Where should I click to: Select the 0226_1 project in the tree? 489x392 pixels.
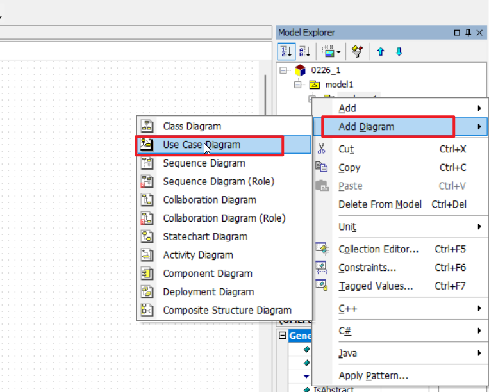[x=326, y=70]
